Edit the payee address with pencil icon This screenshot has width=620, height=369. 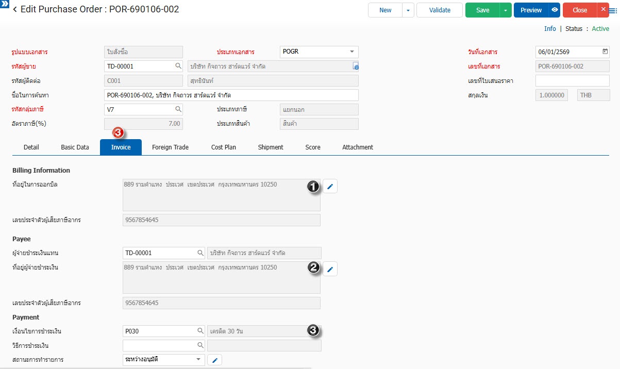tap(330, 269)
